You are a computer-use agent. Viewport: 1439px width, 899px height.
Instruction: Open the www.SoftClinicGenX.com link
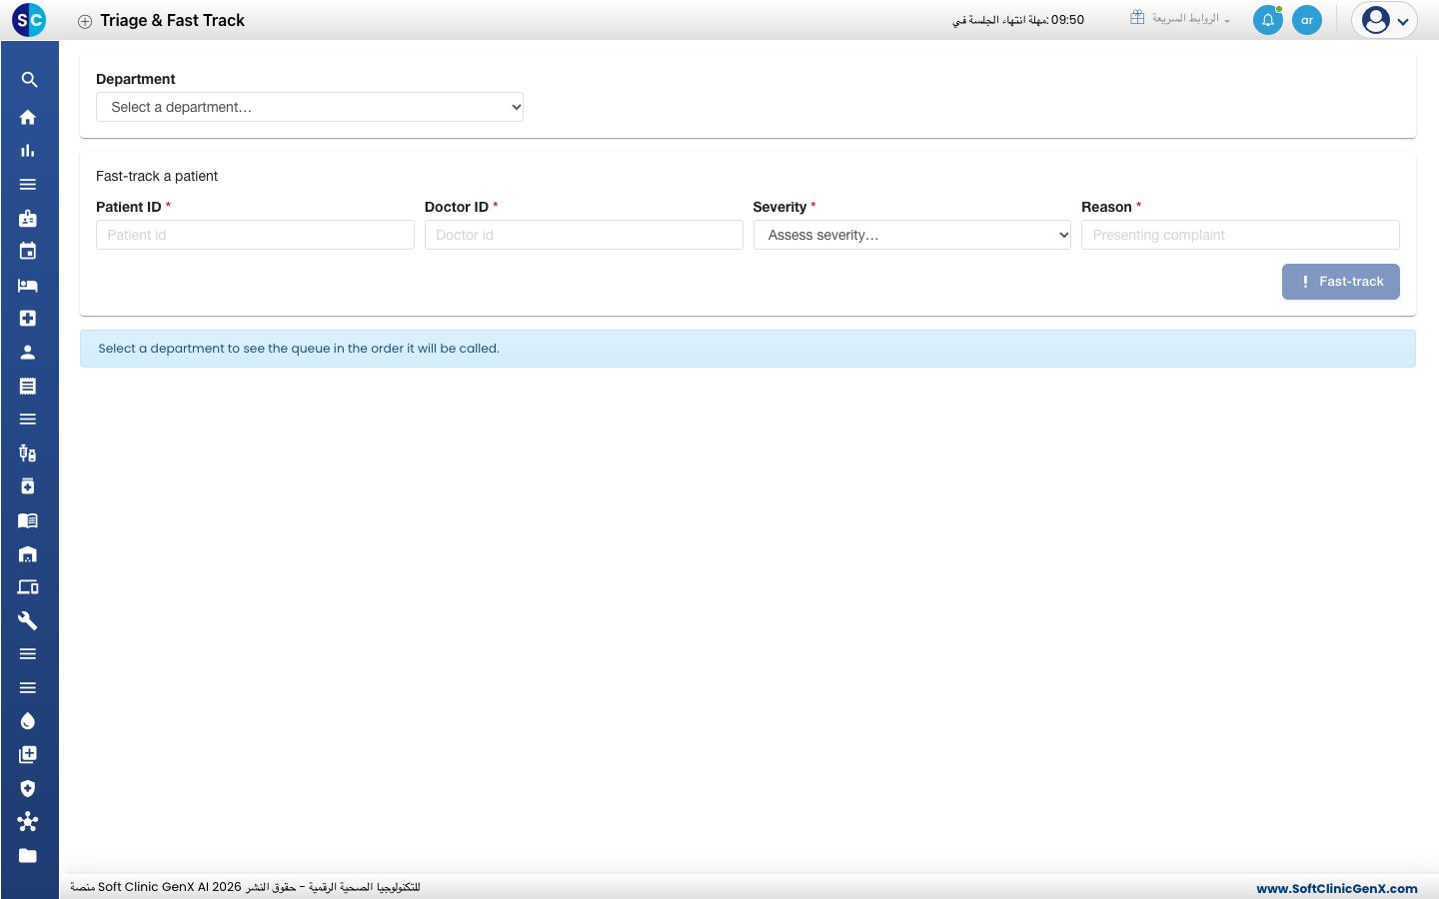coord(1337,888)
